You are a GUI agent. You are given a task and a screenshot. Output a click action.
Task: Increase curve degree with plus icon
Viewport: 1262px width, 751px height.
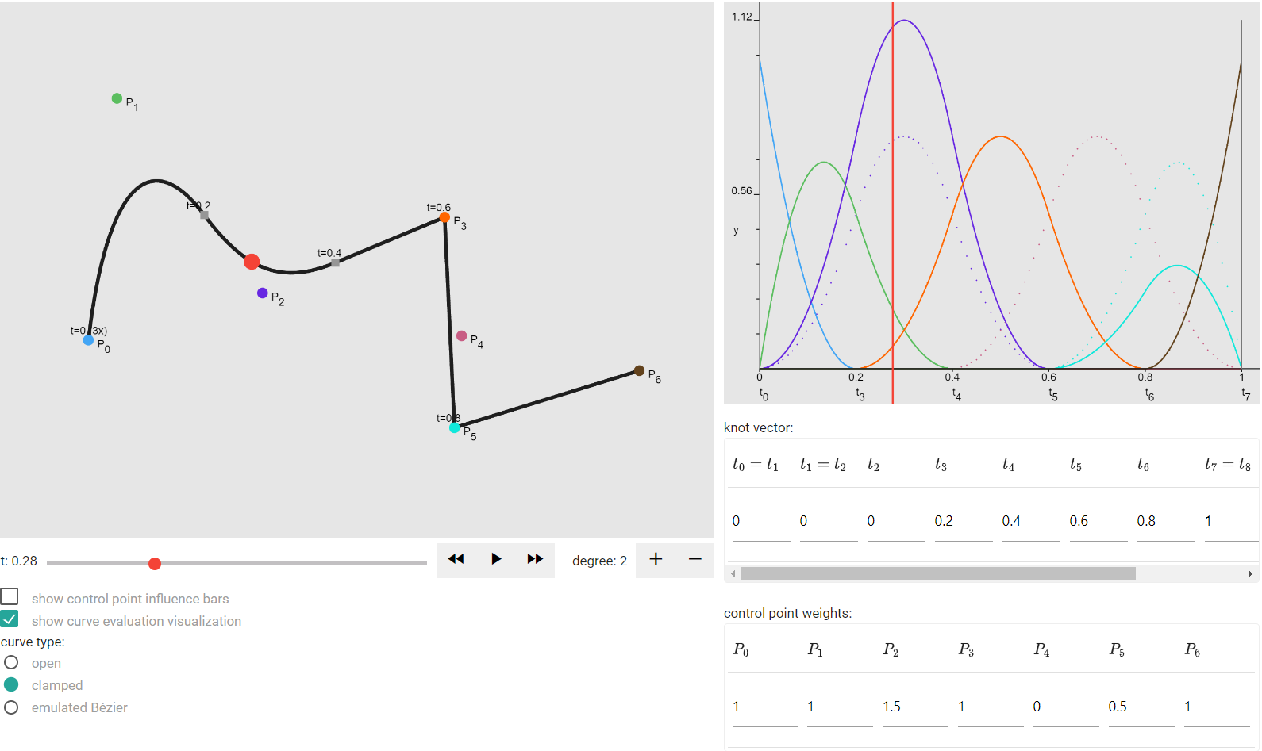click(656, 559)
